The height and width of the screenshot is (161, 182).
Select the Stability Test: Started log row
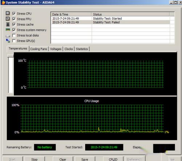[x=110, y=19]
